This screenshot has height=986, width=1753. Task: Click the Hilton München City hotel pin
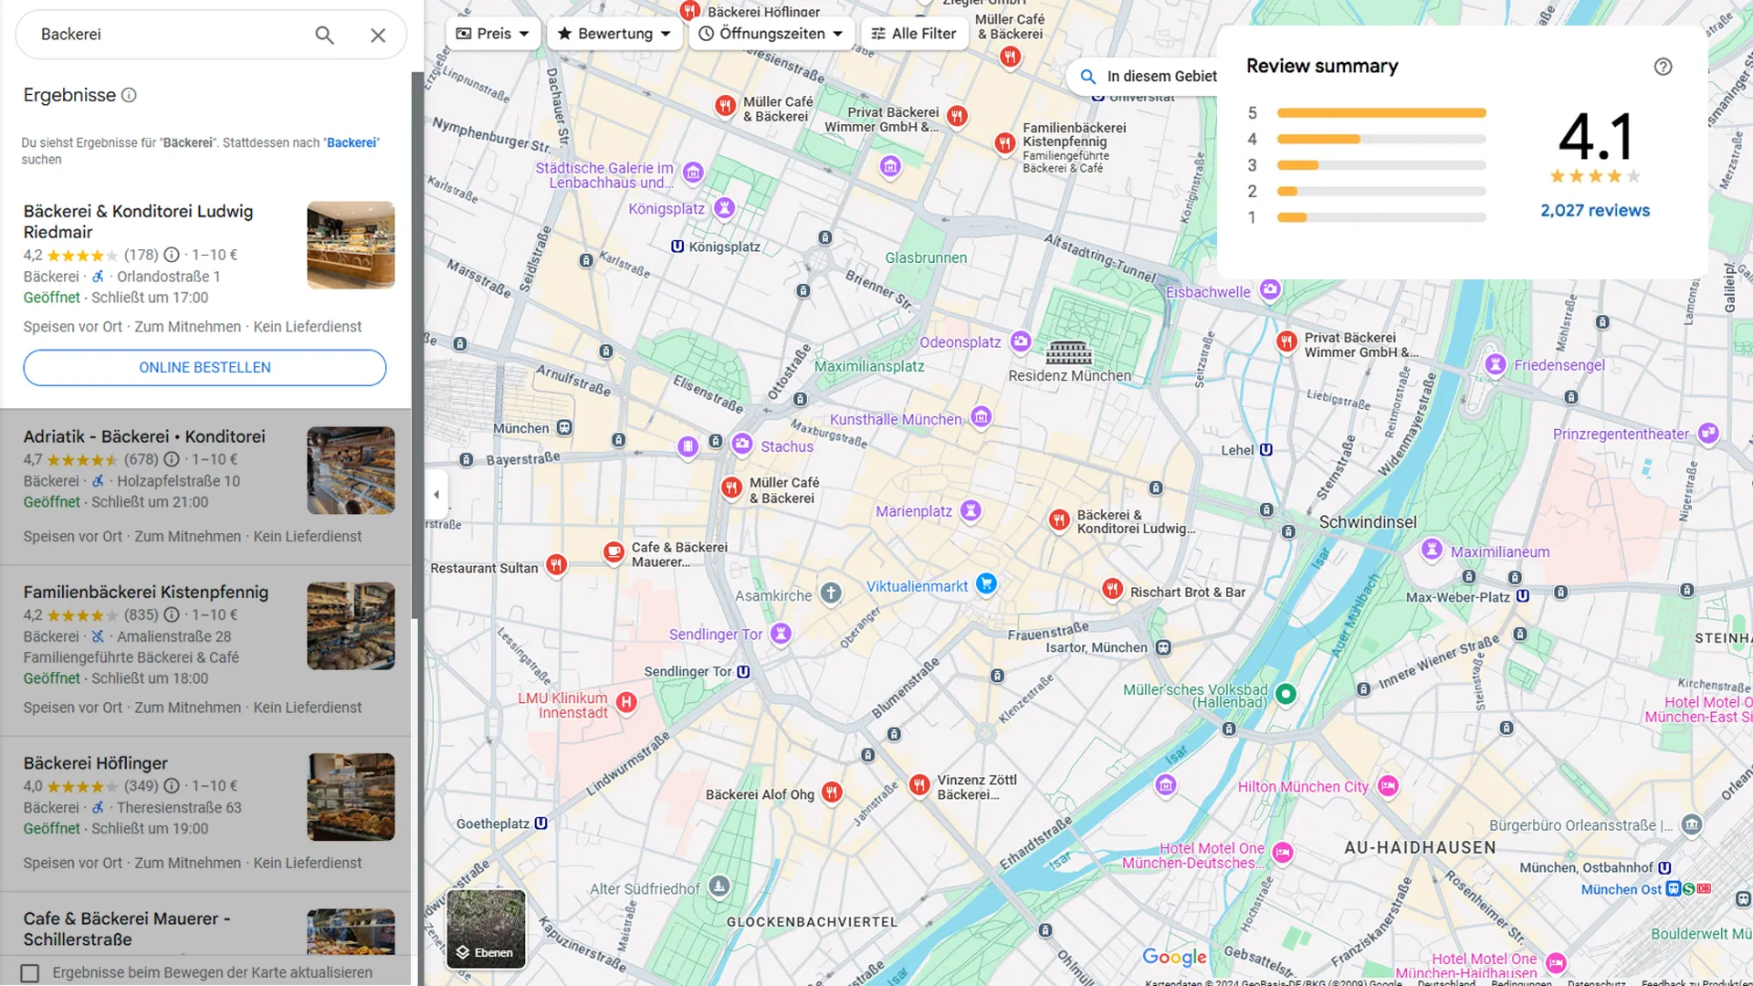(x=1388, y=786)
